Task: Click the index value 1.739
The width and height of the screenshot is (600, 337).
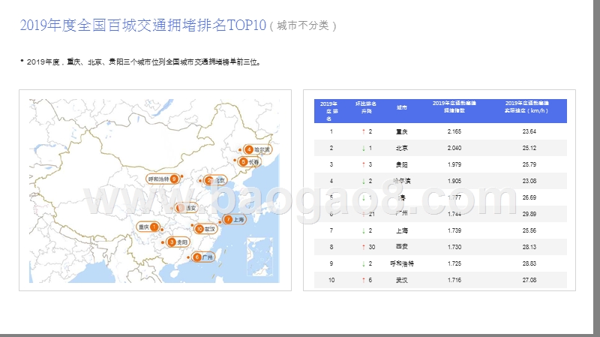Action: (x=454, y=230)
